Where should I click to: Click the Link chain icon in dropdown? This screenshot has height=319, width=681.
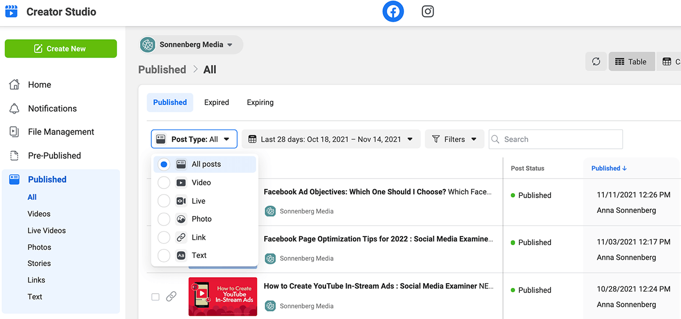tap(181, 238)
